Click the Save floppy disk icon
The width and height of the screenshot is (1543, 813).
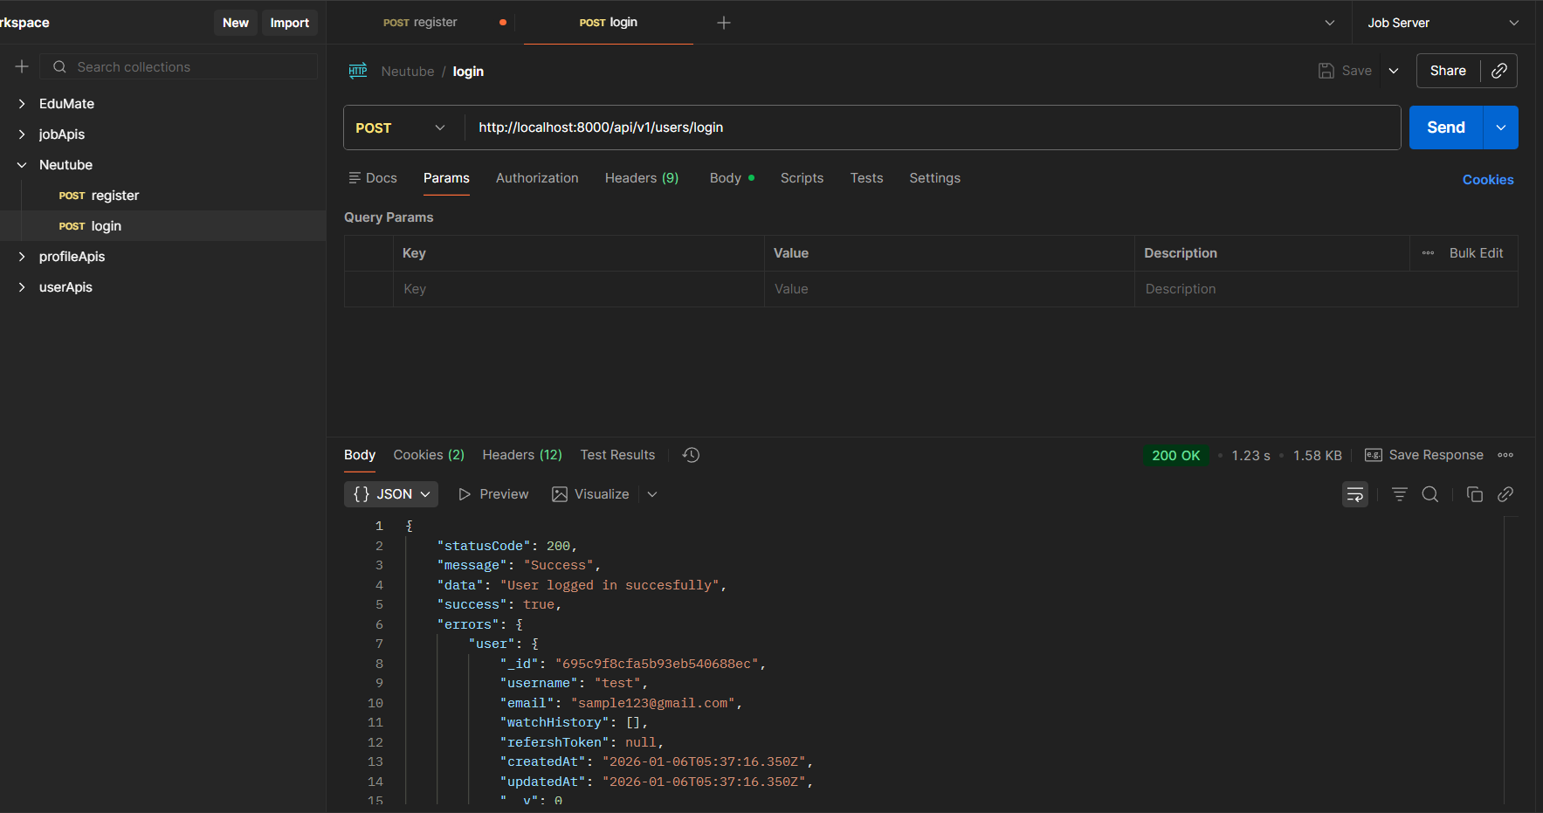click(1326, 71)
